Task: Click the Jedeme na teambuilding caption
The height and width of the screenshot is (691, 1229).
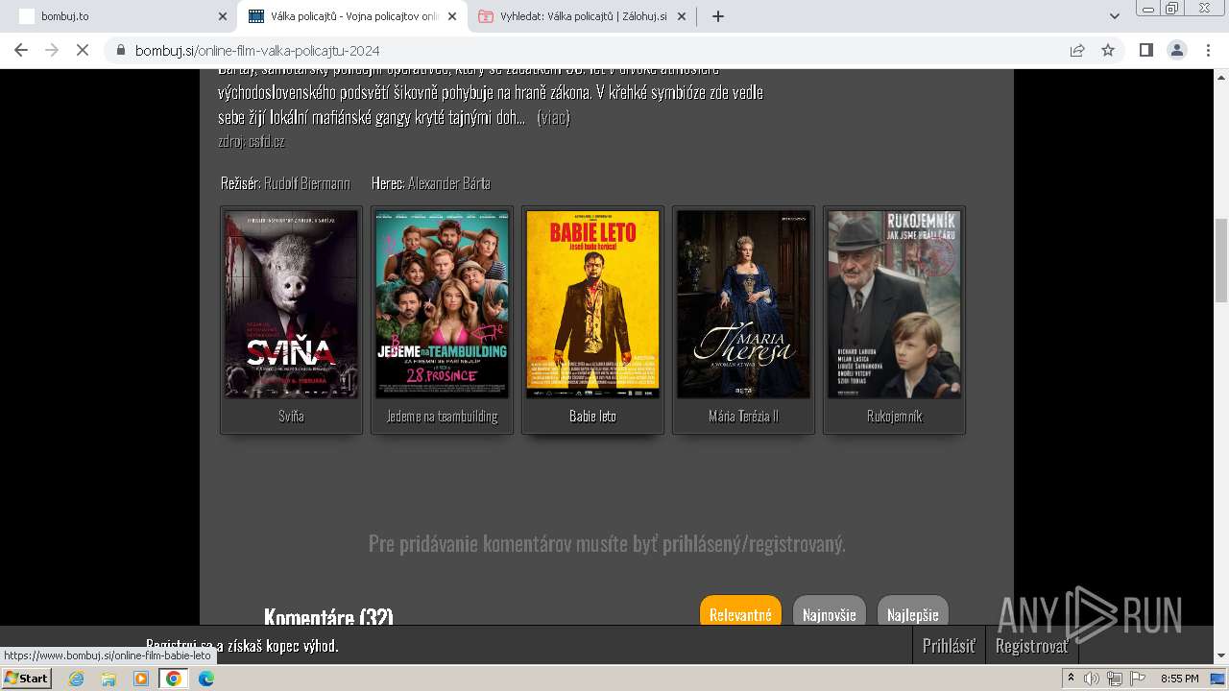Action: pyautogui.click(x=442, y=417)
